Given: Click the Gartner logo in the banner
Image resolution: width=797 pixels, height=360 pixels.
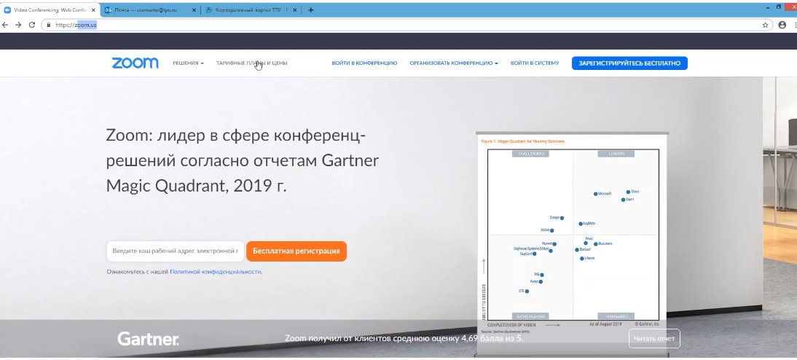Looking at the screenshot, I should click(x=148, y=339).
